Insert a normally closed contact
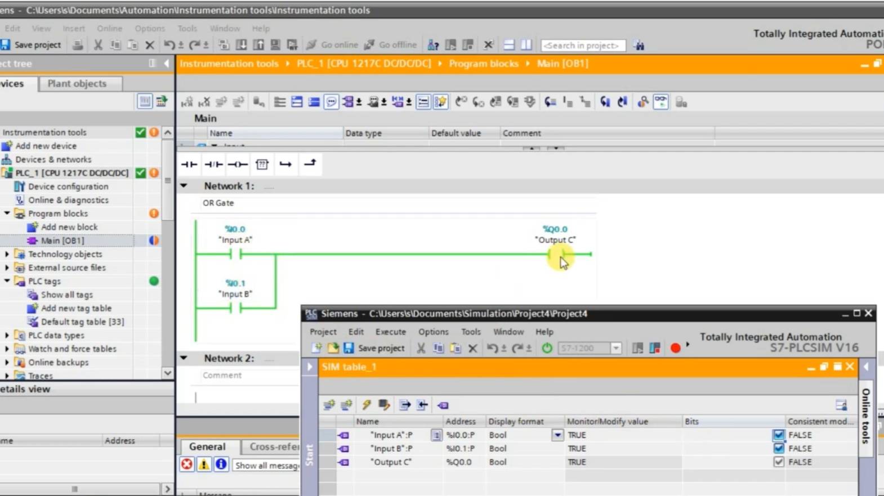 (x=213, y=164)
